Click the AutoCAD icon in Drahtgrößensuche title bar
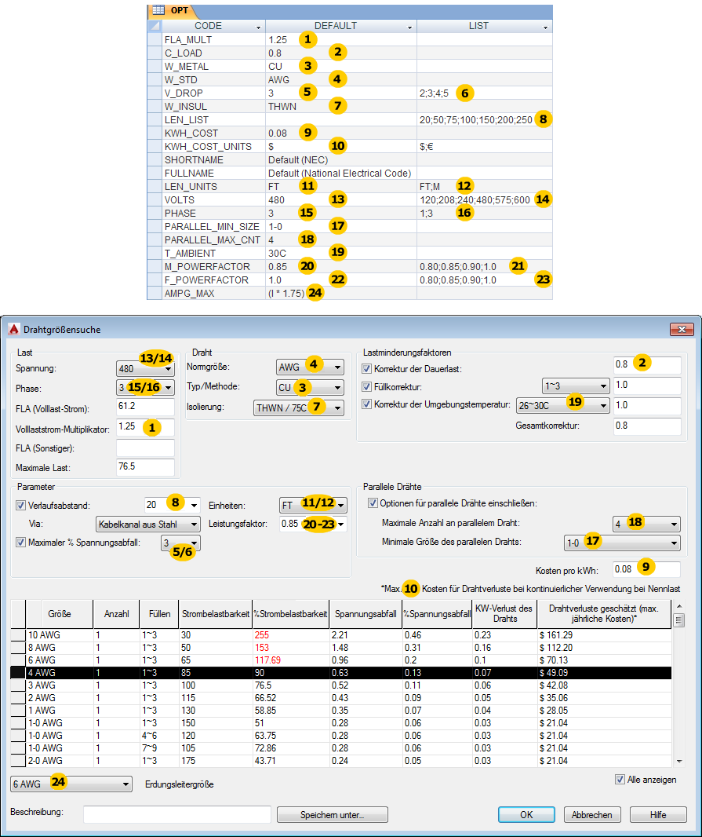The height and width of the screenshot is (837, 702). coord(14,329)
